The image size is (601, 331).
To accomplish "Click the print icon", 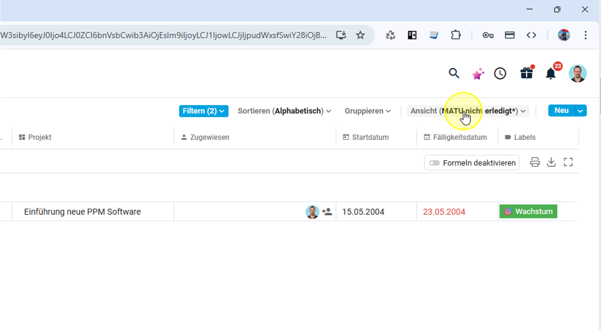I will click(535, 162).
